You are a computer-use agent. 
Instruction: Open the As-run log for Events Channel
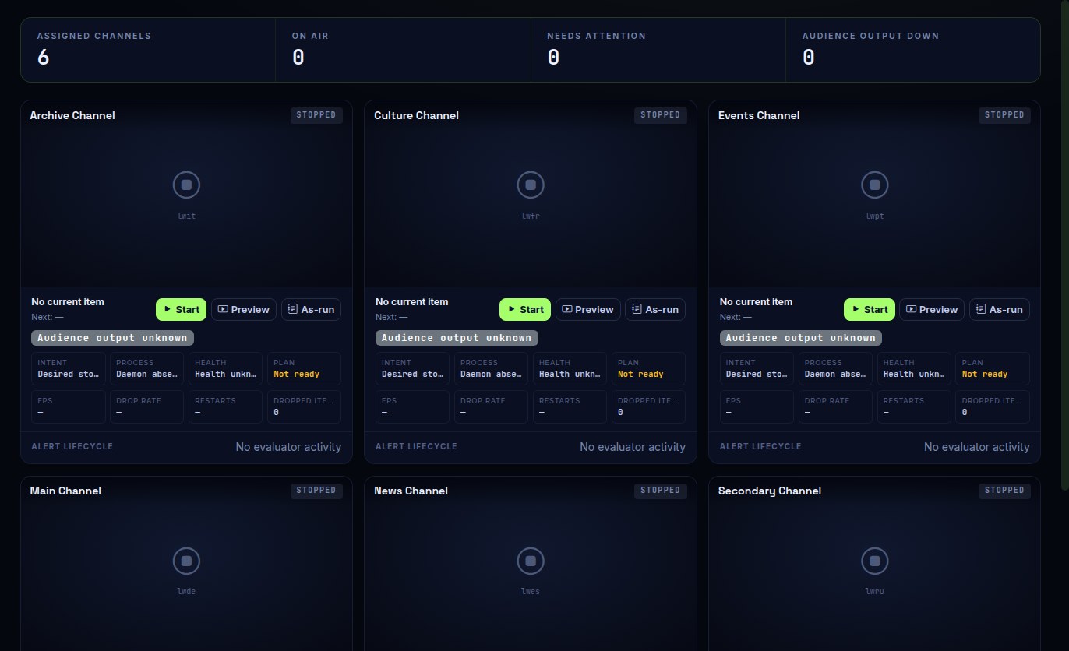1000,309
